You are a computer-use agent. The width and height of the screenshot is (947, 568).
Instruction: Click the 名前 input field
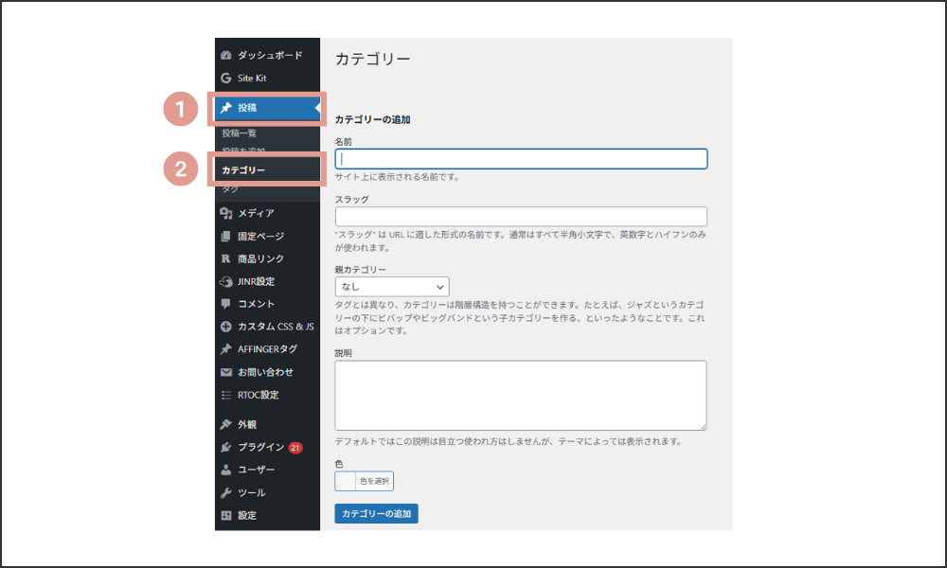click(521, 159)
